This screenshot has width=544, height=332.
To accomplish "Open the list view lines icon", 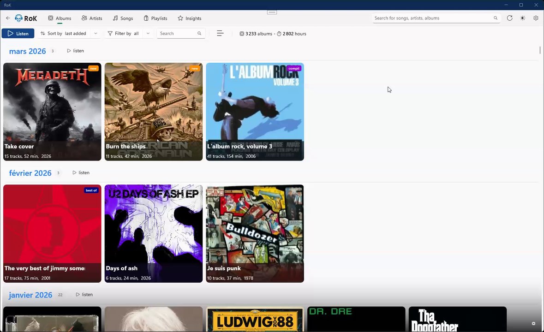I will pyautogui.click(x=220, y=33).
